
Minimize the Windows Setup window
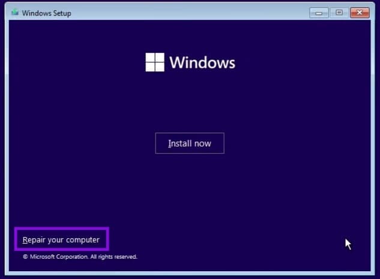coord(319,13)
